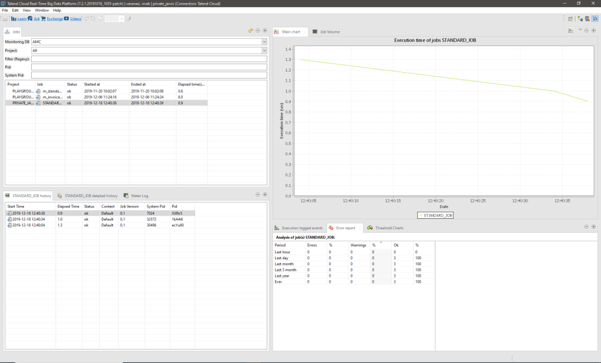Screen dimensions: 601x363
Task: Click the Save icon in the toolbar
Action: [x=5, y=19]
